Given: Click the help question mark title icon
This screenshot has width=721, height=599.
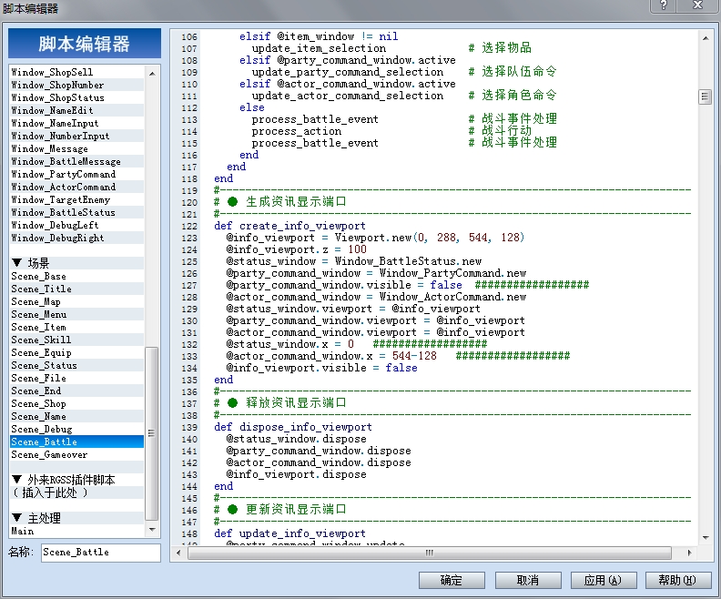Looking at the screenshot, I should coord(663,5).
